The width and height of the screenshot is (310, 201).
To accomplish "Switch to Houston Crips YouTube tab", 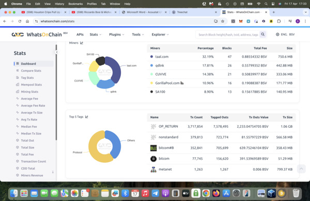I will coord(43,12).
